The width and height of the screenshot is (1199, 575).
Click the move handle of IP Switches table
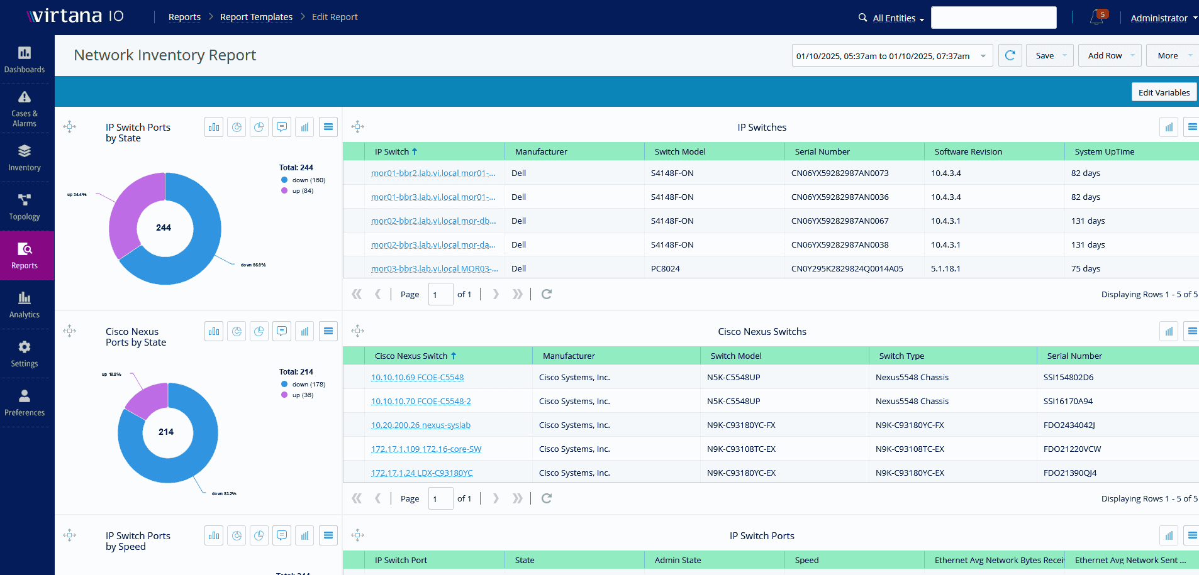[x=358, y=127]
